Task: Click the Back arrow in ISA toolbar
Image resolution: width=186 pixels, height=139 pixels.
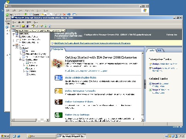Action: point(13,26)
